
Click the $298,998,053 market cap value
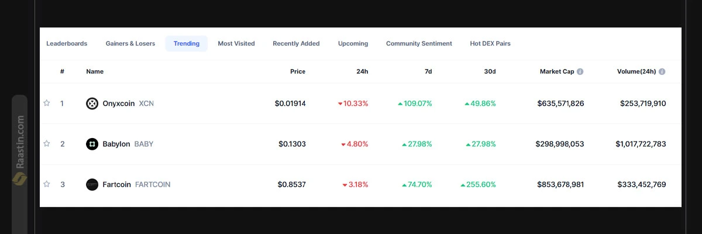[x=560, y=144]
